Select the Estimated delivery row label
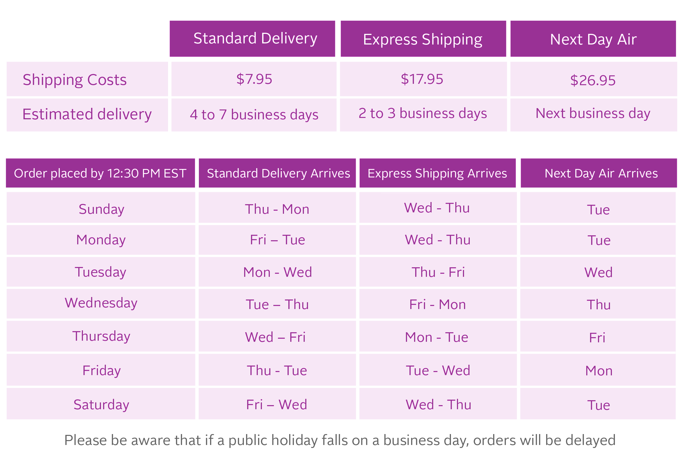The width and height of the screenshot is (682, 469). [x=87, y=114]
